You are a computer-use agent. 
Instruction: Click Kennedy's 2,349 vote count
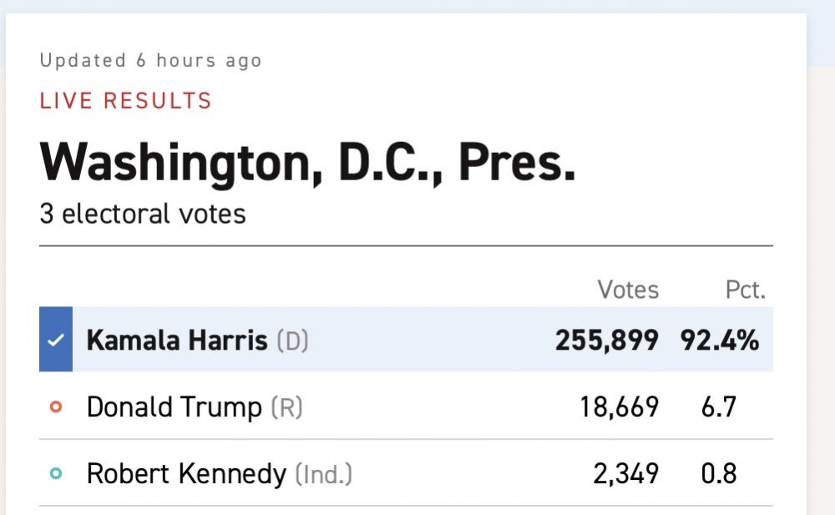point(625,474)
